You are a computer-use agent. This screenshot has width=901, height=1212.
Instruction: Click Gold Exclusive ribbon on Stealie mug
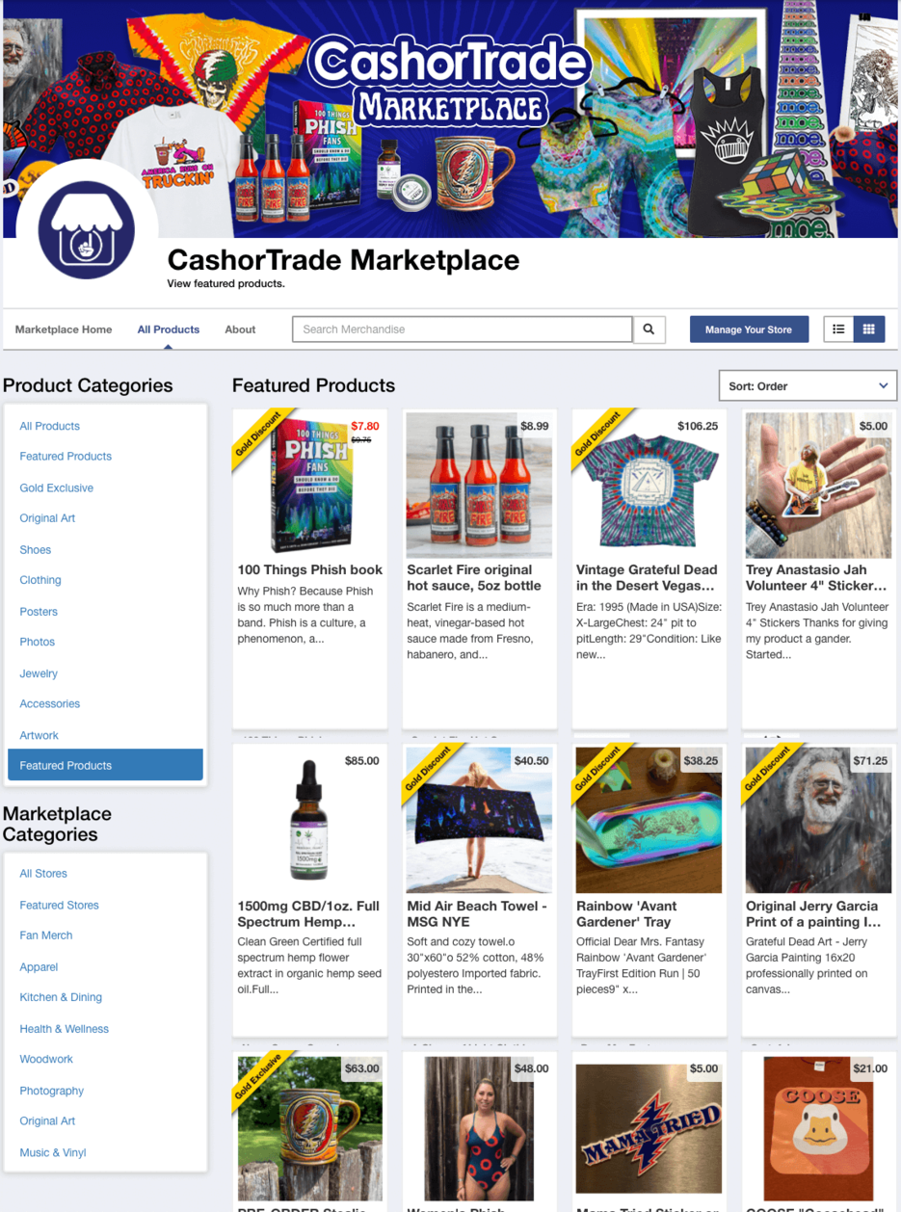click(256, 1078)
